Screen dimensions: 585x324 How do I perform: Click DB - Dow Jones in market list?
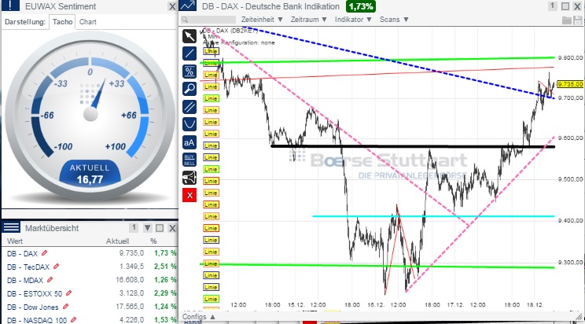(x=31, y=306)
